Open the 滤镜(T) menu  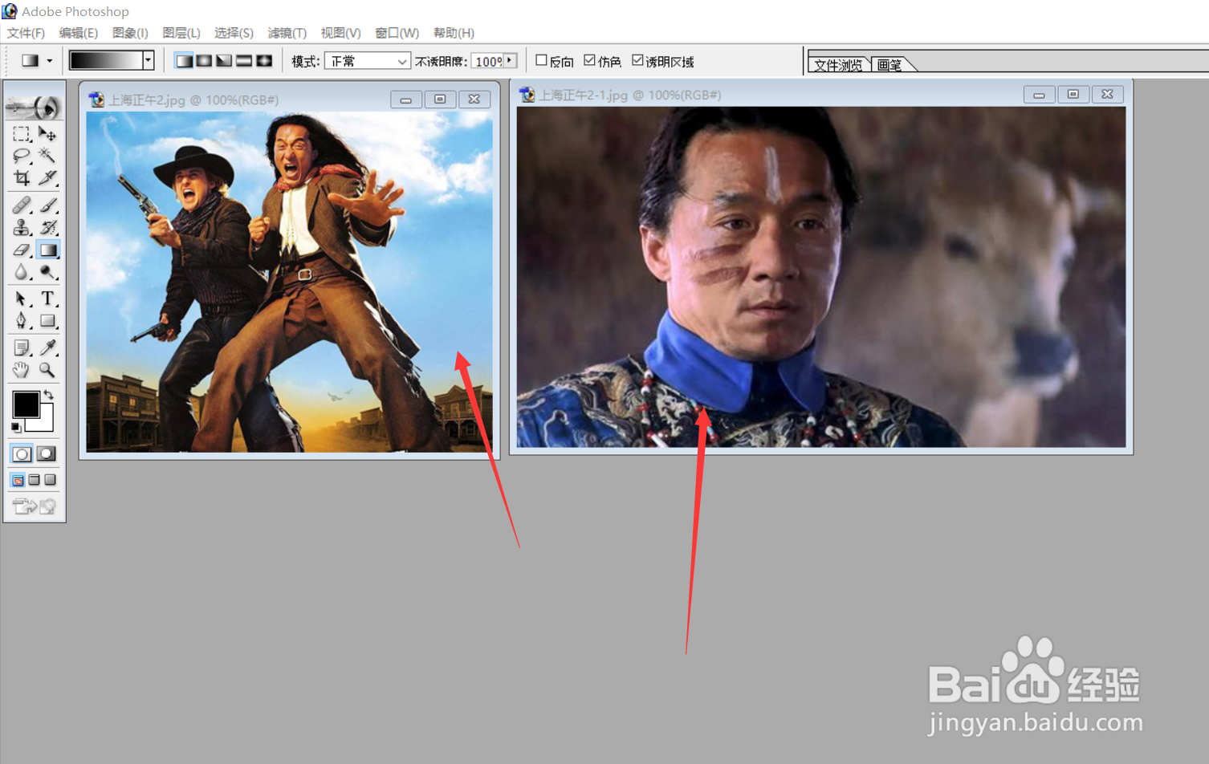point(287,33)
